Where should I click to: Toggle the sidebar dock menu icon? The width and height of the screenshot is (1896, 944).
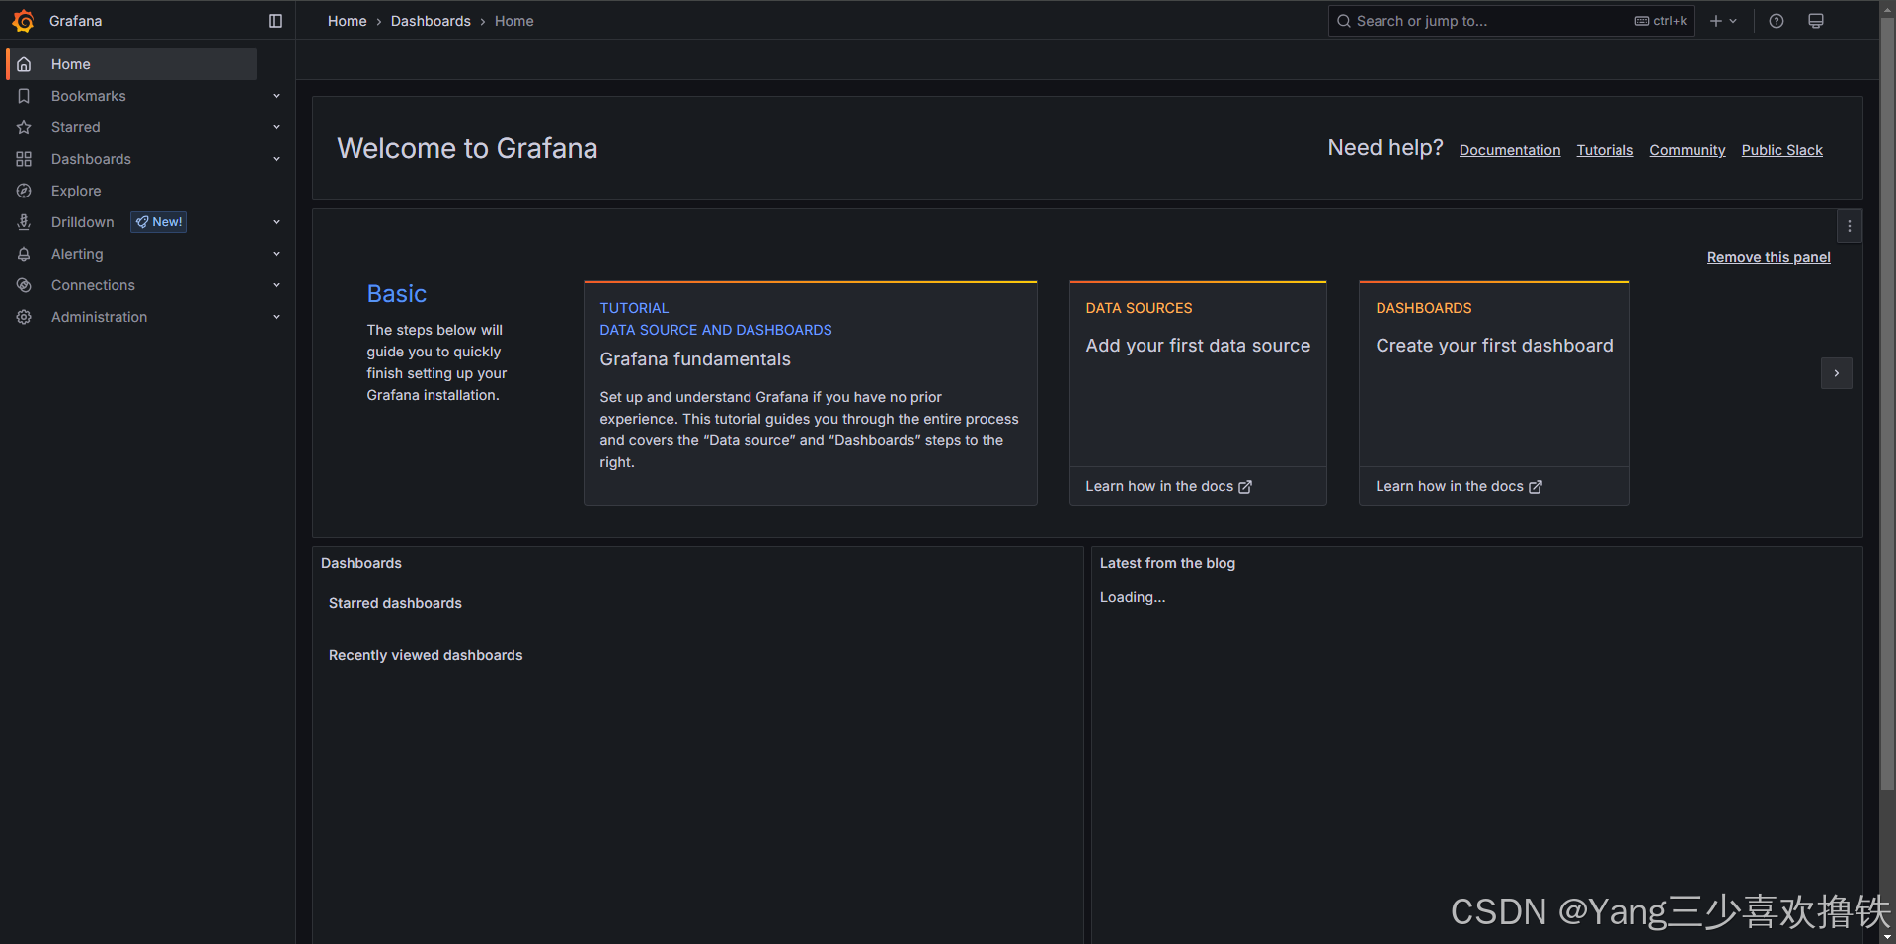pos(276,21)
